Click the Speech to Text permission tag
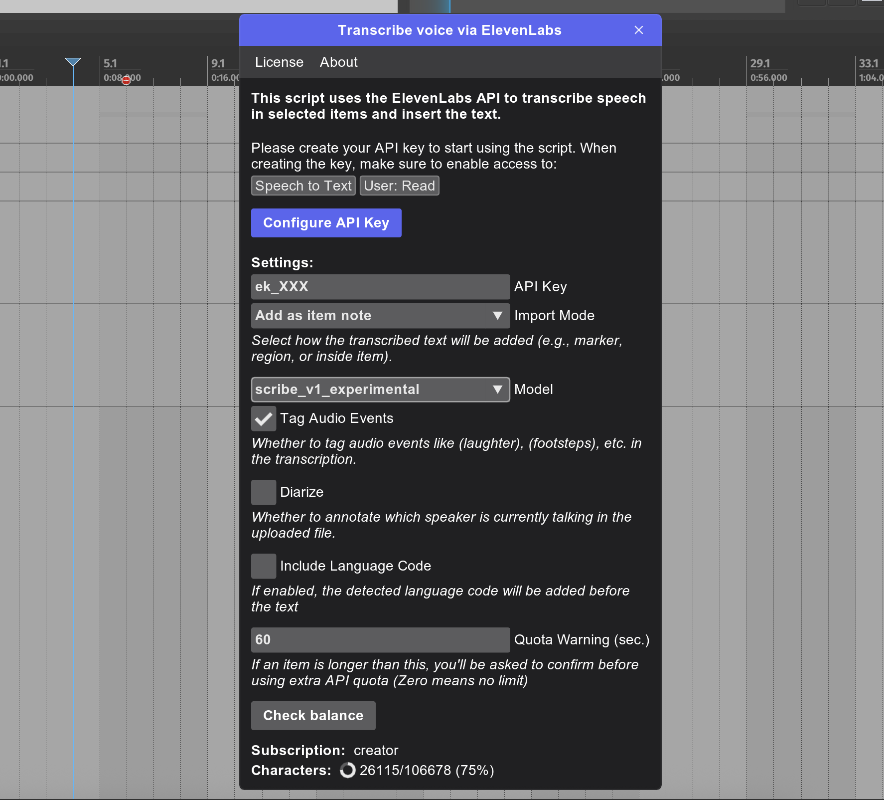Image resolution: width=884 pixels, height=800 pixels. [x=303, y=186]
